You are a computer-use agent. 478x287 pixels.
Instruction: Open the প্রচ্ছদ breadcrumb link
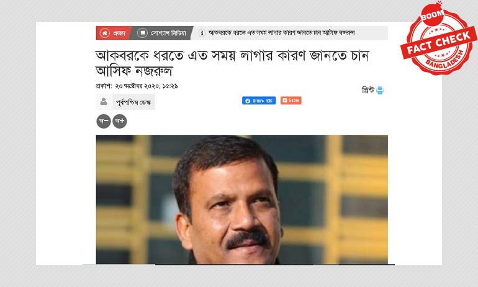click(x=119, y=33)
